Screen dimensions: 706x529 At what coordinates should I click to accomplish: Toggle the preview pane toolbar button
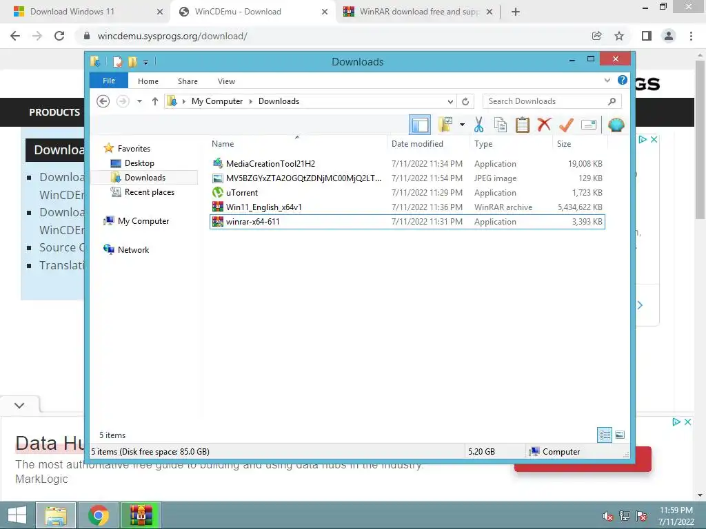[x=420, y=125]
